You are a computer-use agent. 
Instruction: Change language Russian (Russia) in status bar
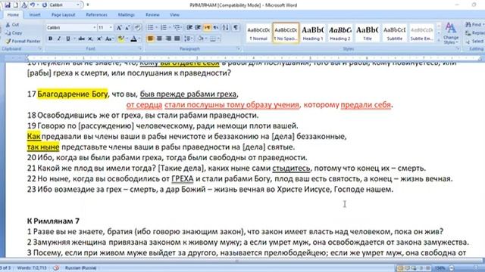tap(80, 268)
